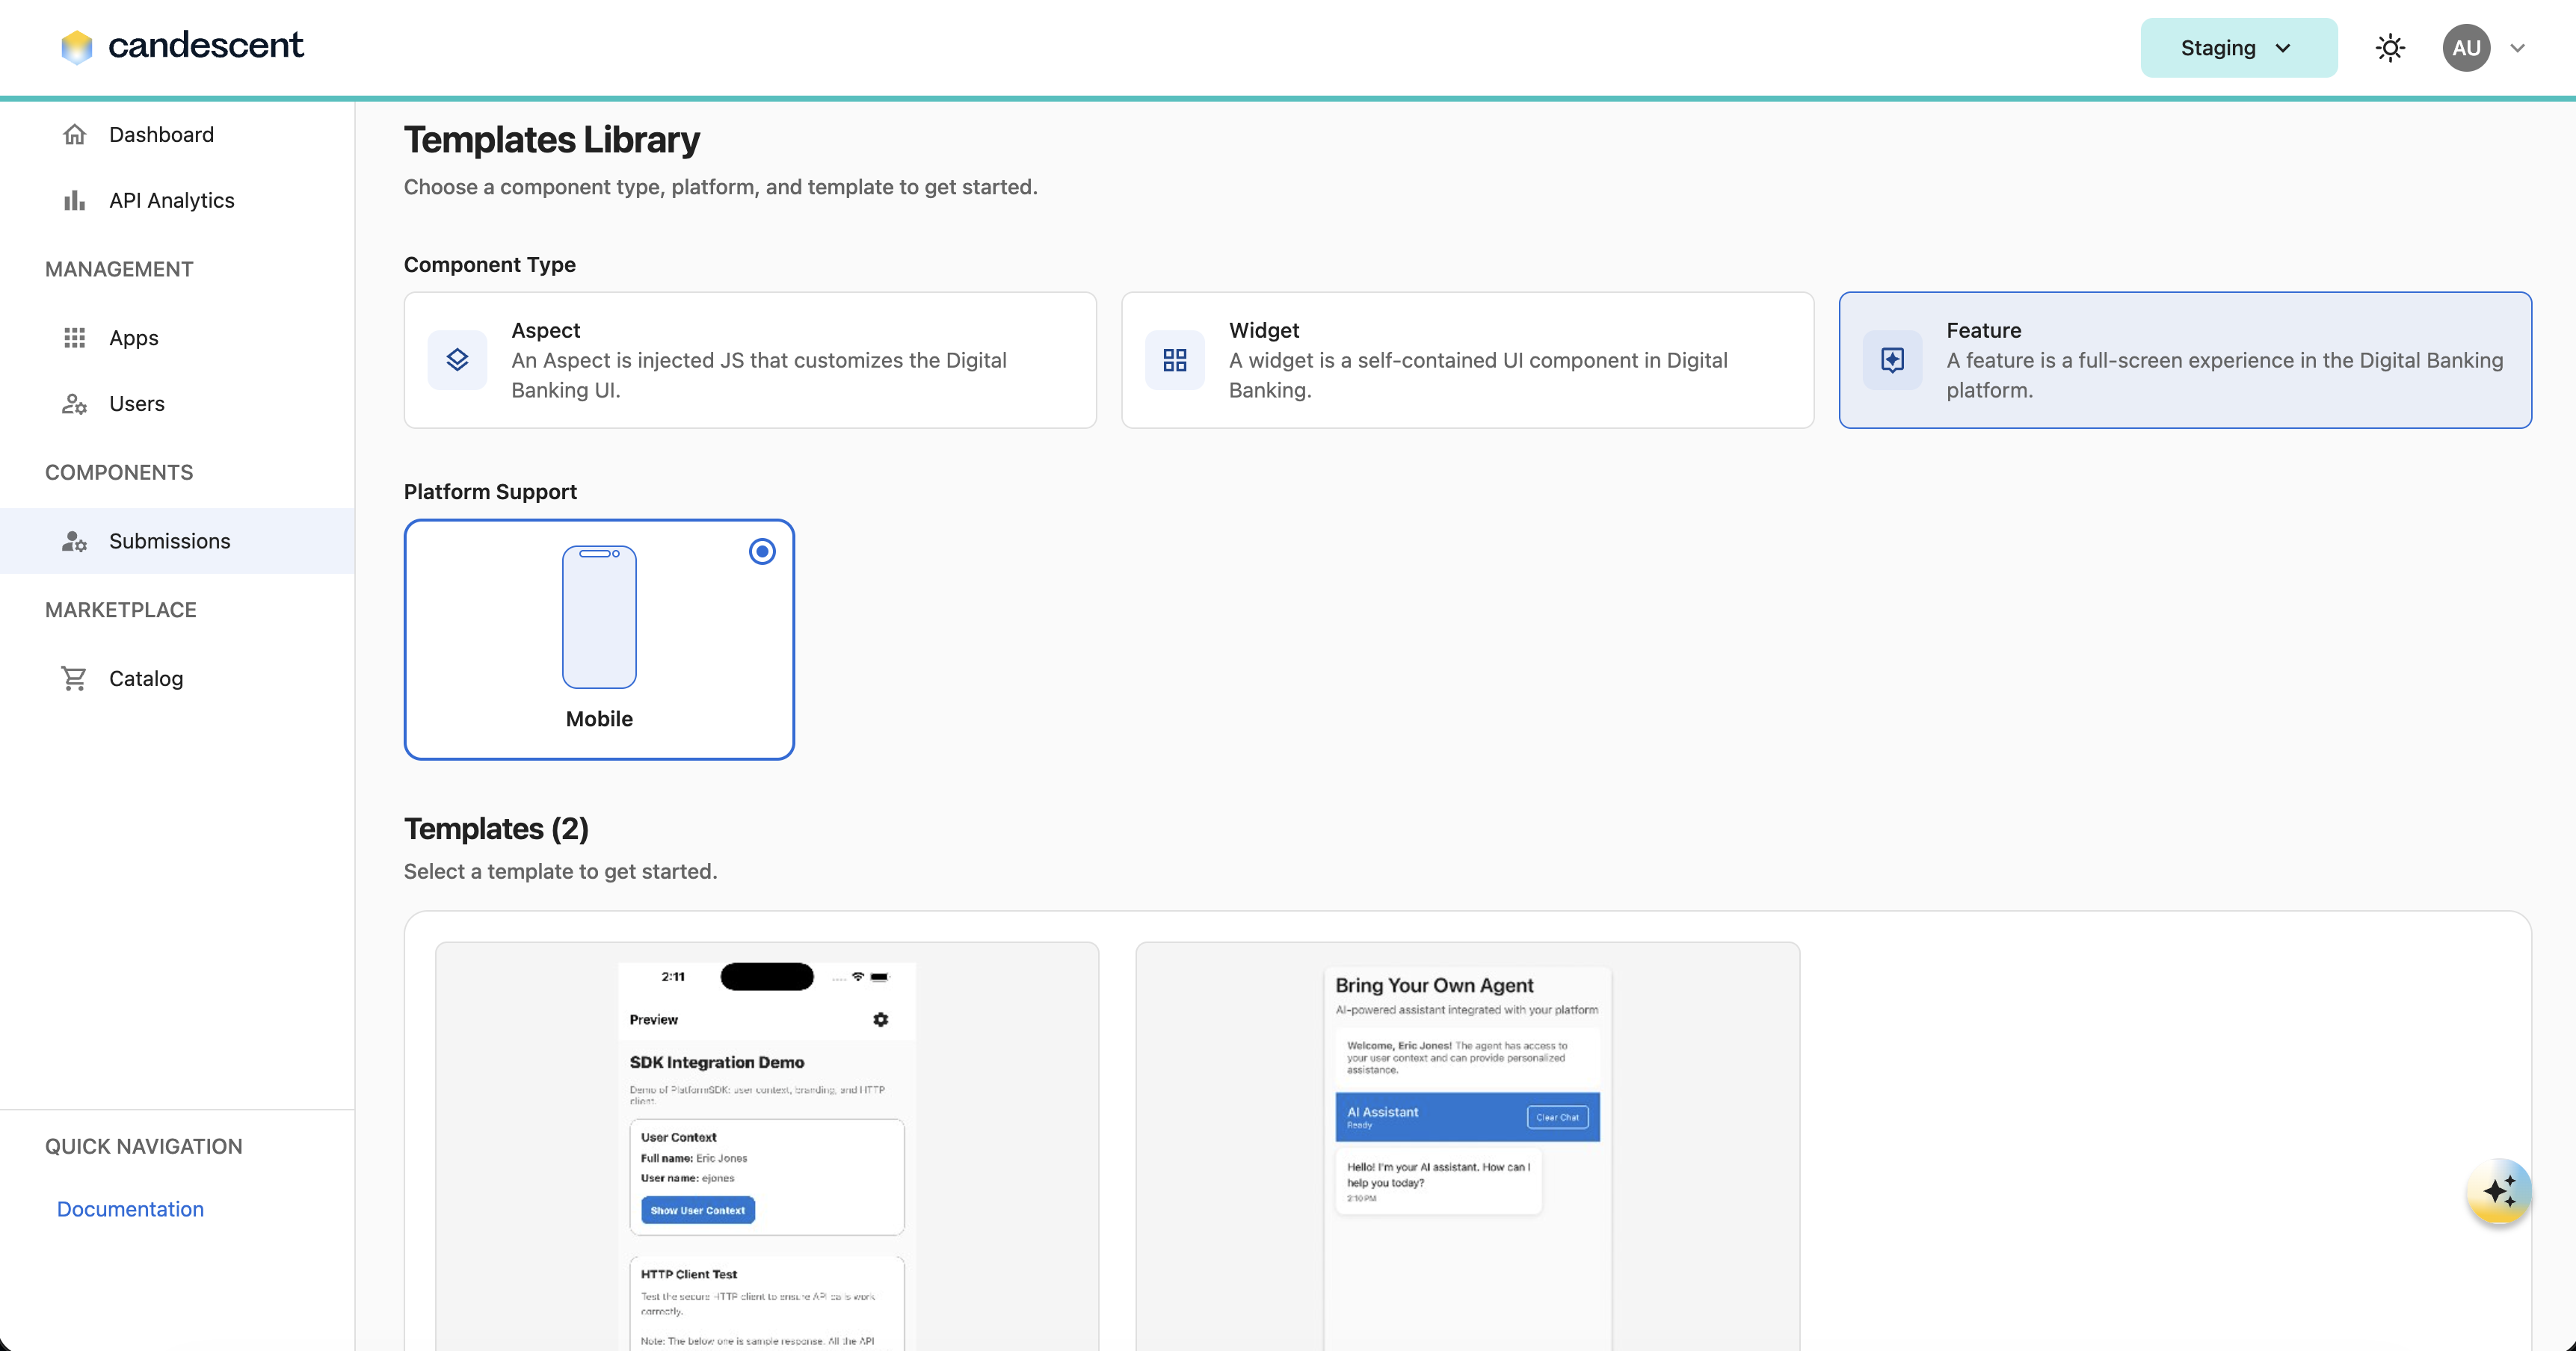Click the candescent logo icon
Screen dimensions: 2576x1351
click(x=76, y=46)
